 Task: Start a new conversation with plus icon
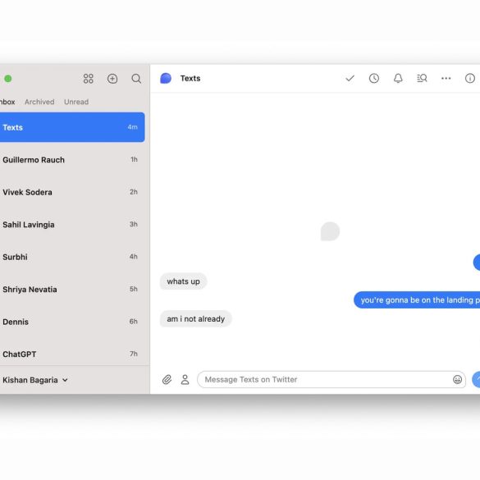point(112,79)
